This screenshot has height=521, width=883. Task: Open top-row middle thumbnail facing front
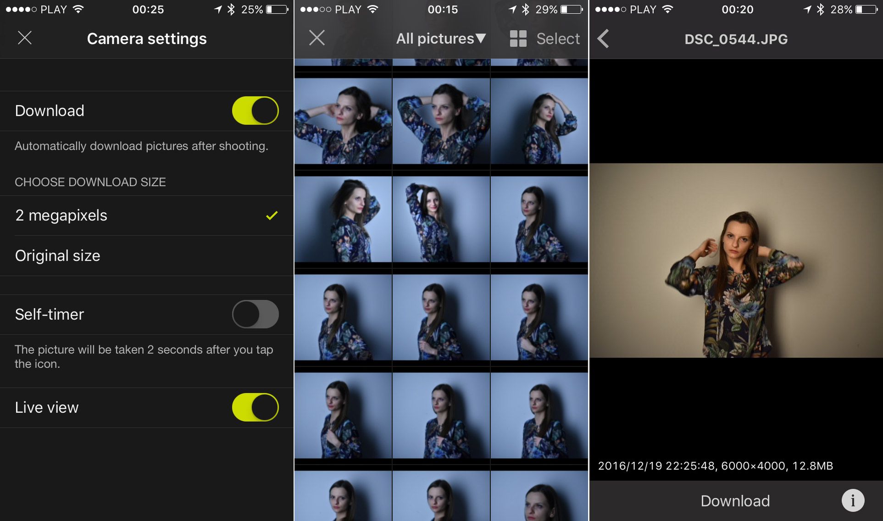(441, 121)
